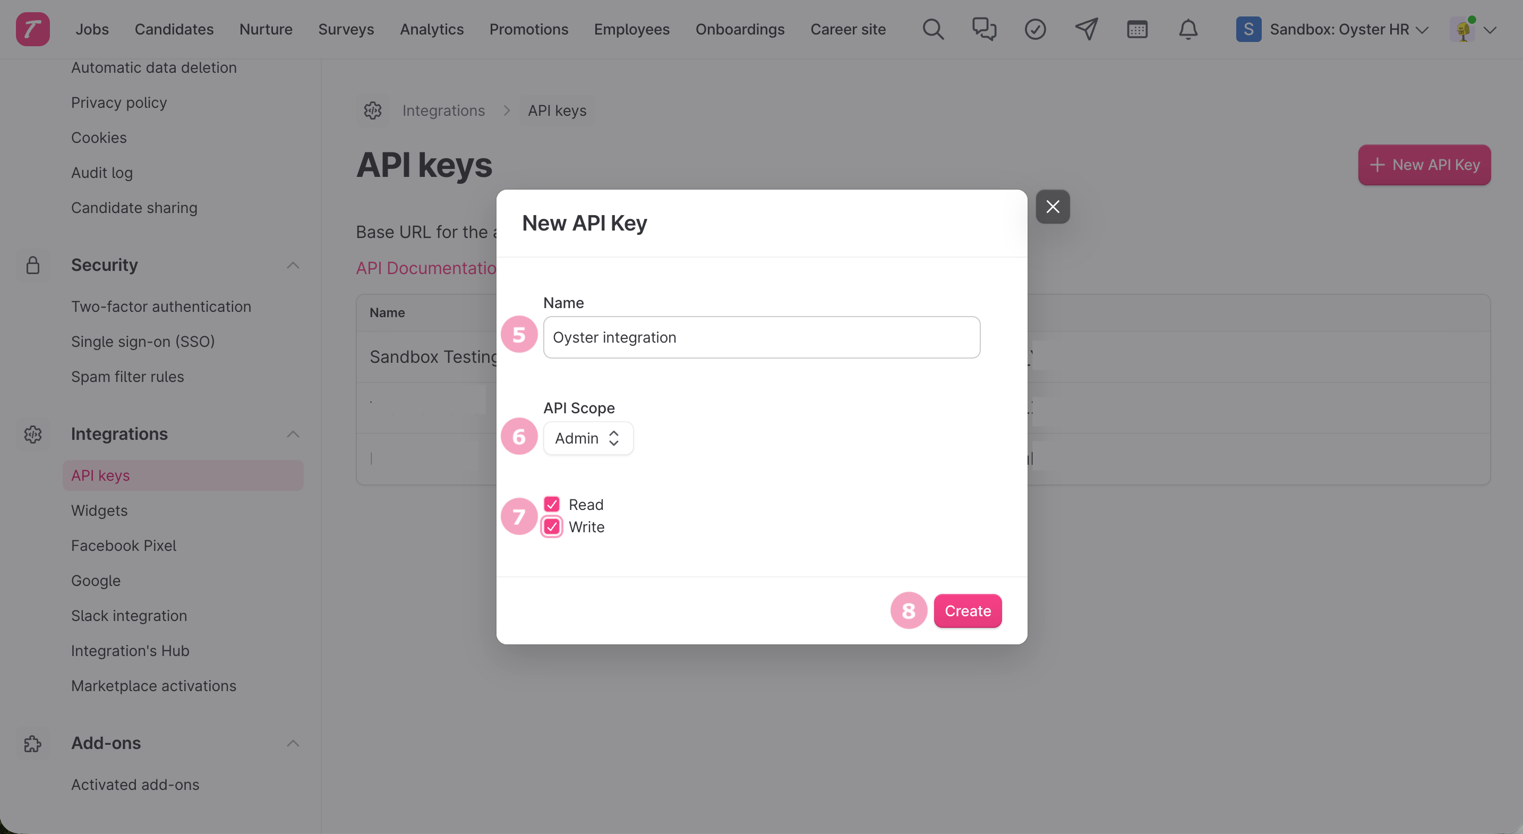Click the paper plane send icon
Image resolution: width=1523 pixels, height=834 pixels.
1086,29
